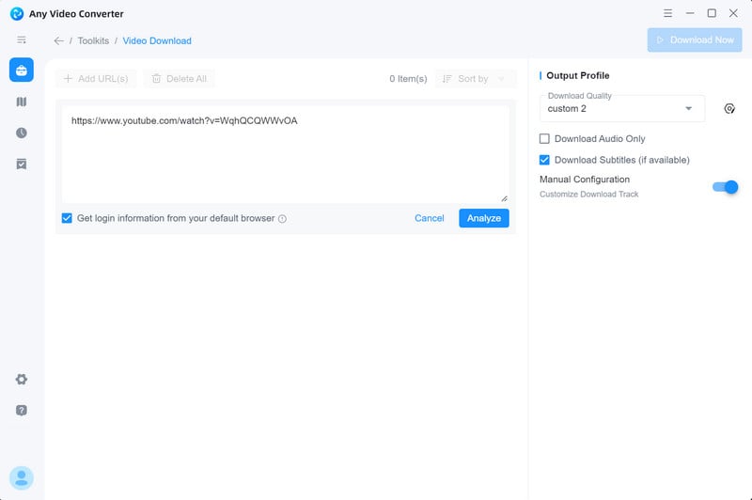Click the Customize Download Track text
752x500 pixels.
[x=589, y=195]
